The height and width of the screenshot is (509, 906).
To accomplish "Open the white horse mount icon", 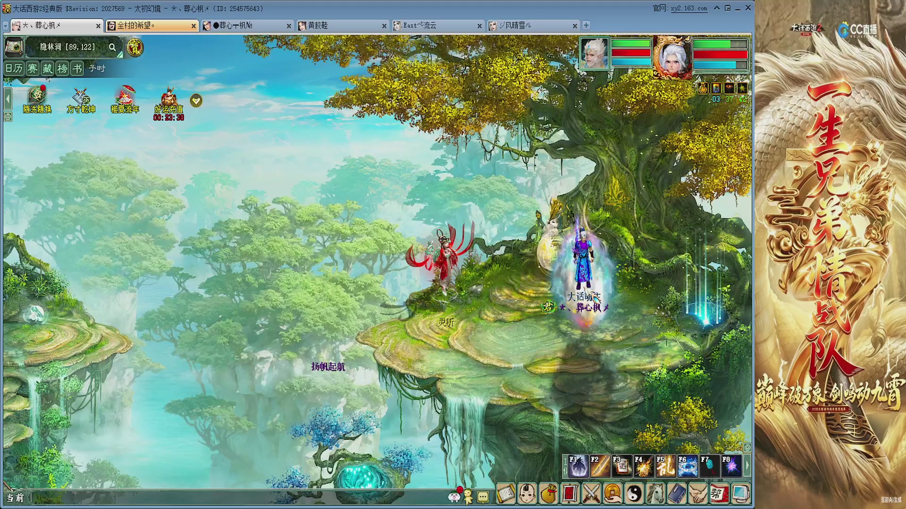I will [655, 494].
